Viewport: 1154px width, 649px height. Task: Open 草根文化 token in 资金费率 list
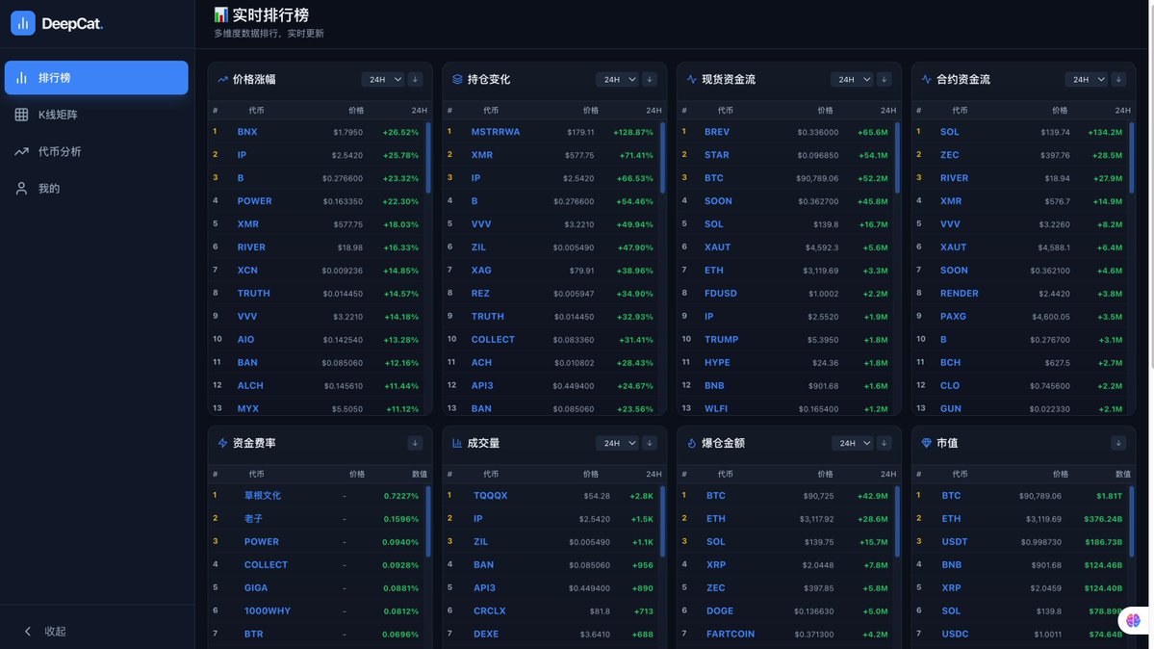pos(263,496)
